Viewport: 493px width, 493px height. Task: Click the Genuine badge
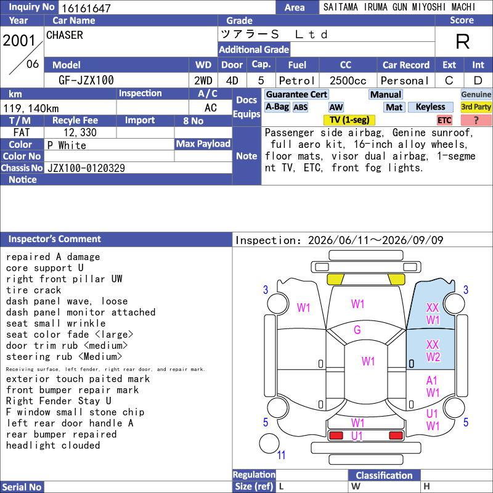pyautogui.click(x=476, y=94)
